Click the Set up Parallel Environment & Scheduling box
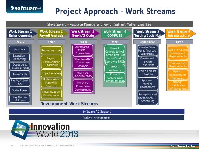The width and height of the screenshot is (199, 149). (148, 98)
